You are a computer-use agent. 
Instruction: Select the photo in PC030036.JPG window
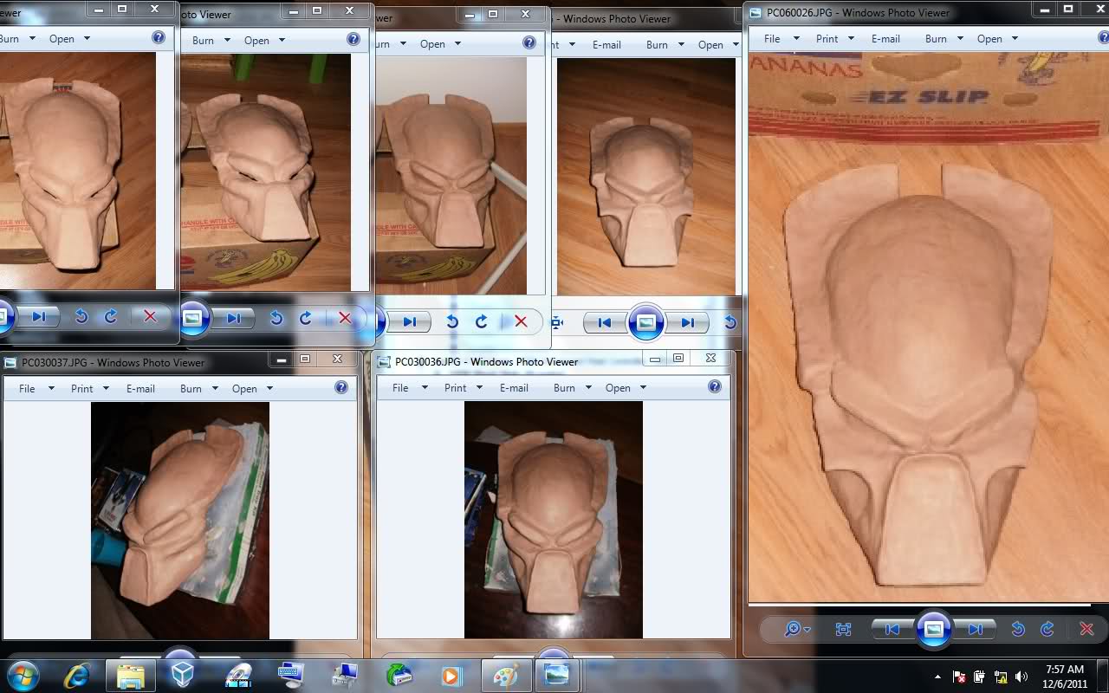pos(554,520)
